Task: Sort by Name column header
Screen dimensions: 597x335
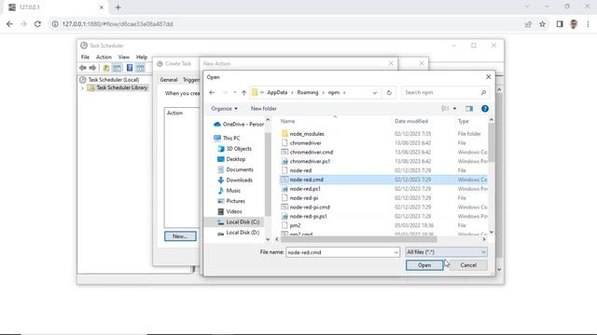Action: [288, 121]
